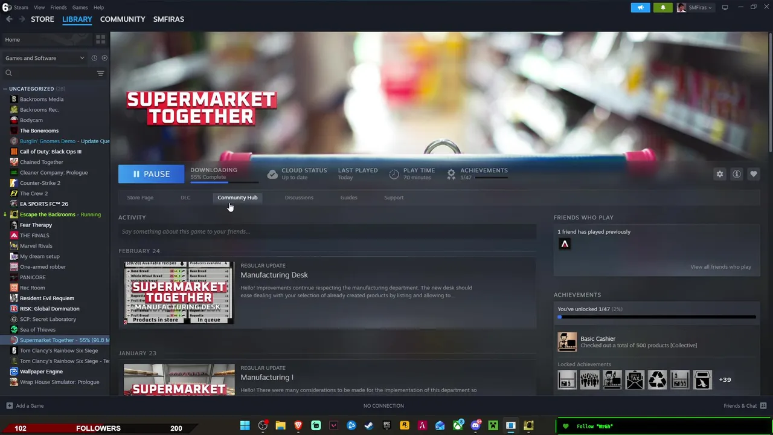Open game settings gear for Supermarket Together

pyautogui.click(x=719, y=174)
